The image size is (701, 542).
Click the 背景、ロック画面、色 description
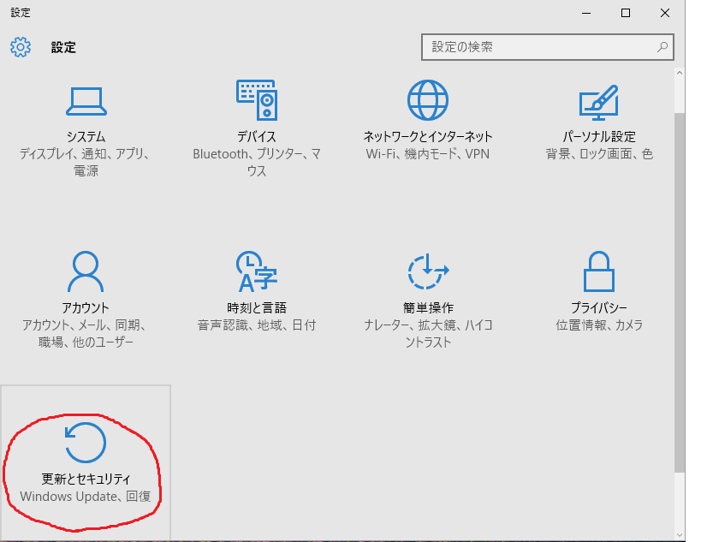[599, 154]
